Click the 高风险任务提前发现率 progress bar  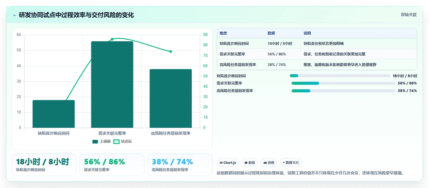point(343,91)
